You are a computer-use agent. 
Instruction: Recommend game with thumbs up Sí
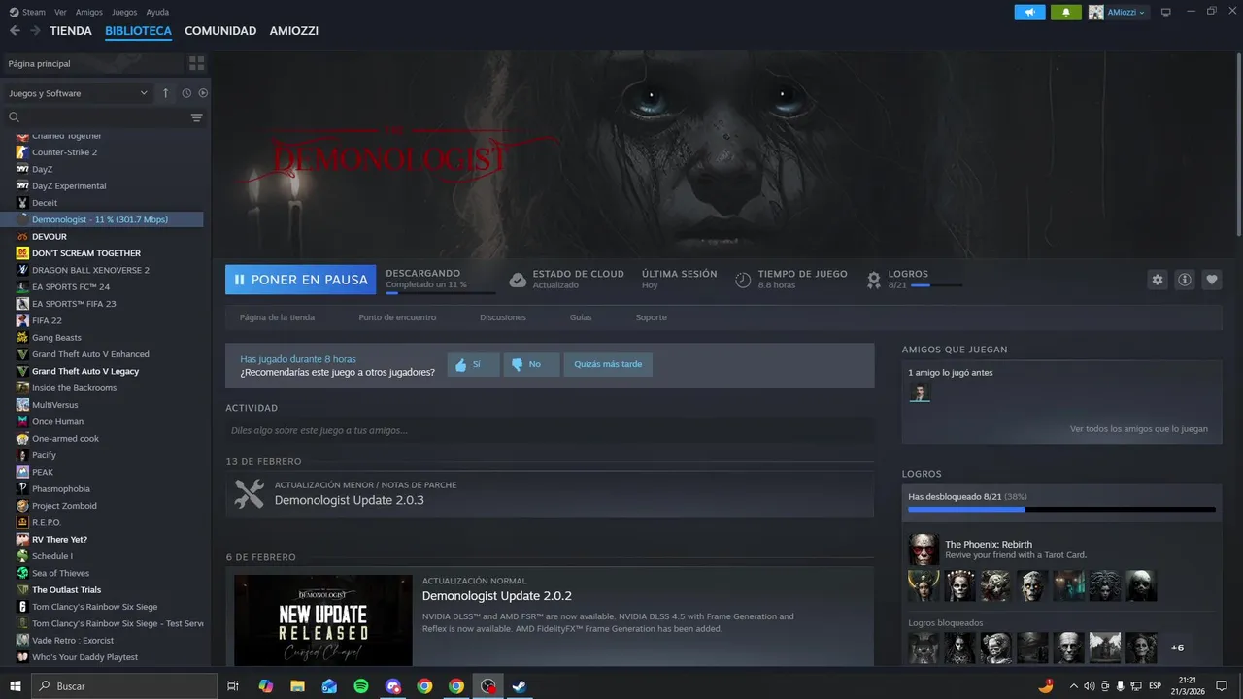473,364
